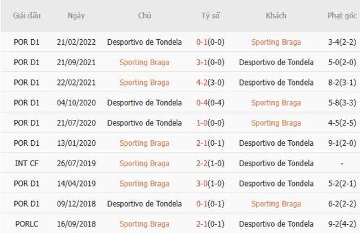Open the 1-0 score on 21/07/2020
The width and height of the screenshot is (360, 233).
click(x=203, y=123)
